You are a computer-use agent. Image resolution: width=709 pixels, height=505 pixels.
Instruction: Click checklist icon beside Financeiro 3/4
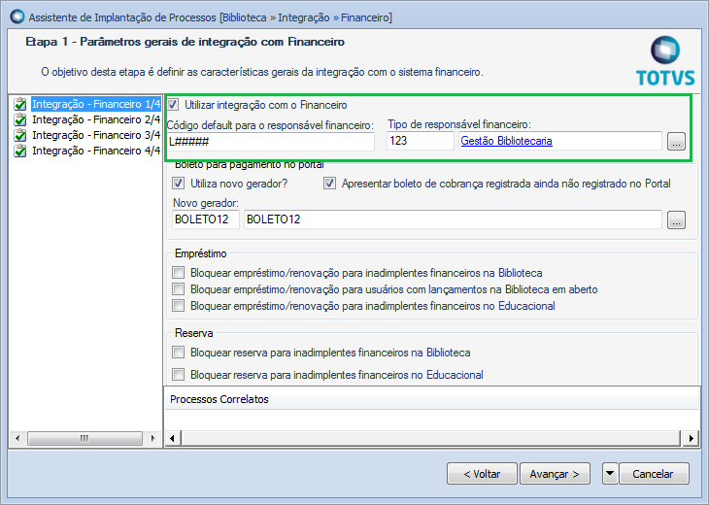point(19,135)
